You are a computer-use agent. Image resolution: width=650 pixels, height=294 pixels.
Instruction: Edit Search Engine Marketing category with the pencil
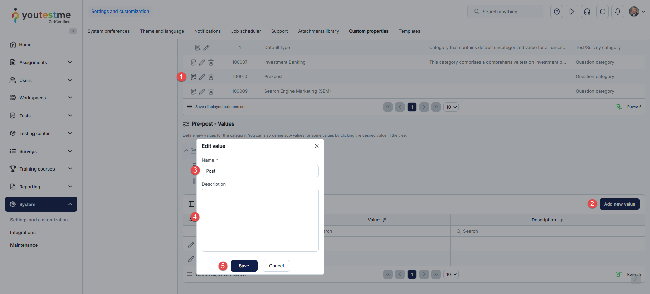pyautogui.click(x=202, y=91)
